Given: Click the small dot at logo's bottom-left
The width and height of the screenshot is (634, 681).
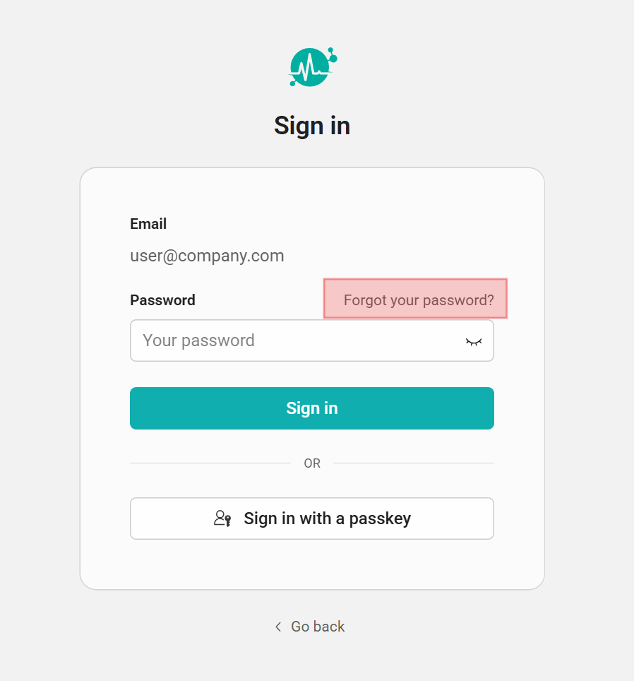Looking at the screenshot, I should (292, 83).
